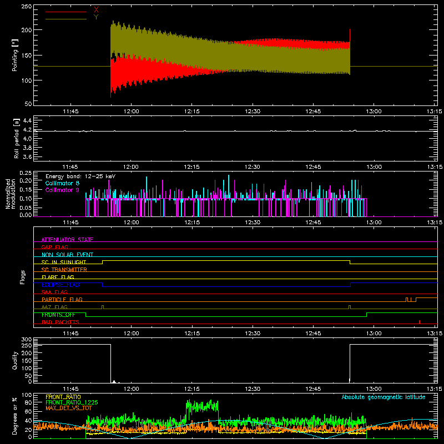Click the 250 tick on Pointing axis

(26, 7)
